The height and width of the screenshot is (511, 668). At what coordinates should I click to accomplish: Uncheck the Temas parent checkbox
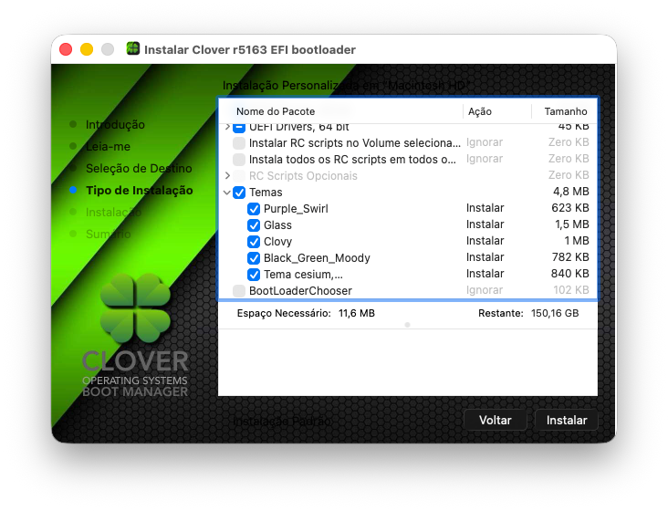tap(239, 193)
